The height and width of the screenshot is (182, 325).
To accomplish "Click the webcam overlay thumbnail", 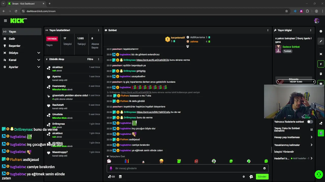I will click(295, 101).
